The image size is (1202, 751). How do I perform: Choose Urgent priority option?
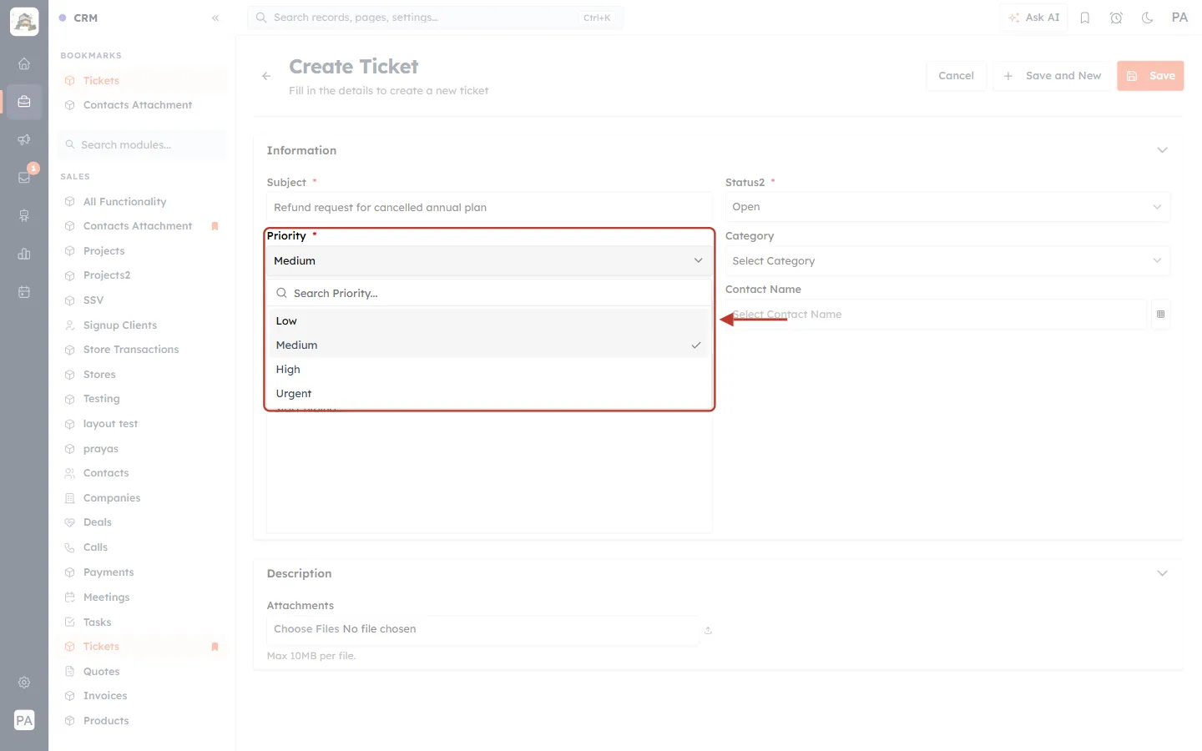tap(489, 394)
